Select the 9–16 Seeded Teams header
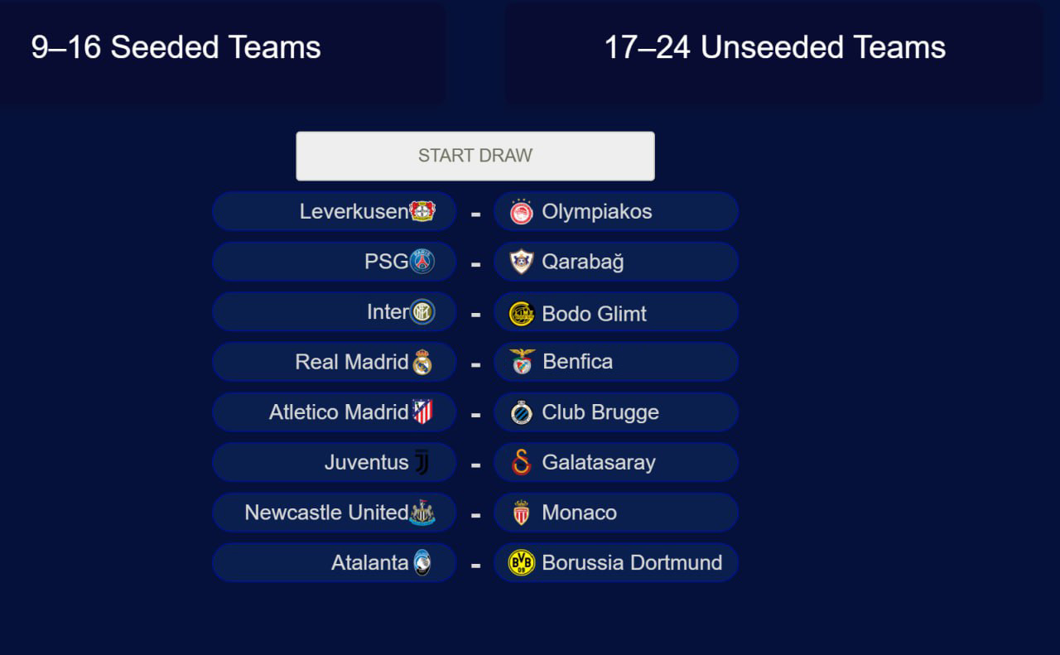1060x655 pixels. point(176,47)
